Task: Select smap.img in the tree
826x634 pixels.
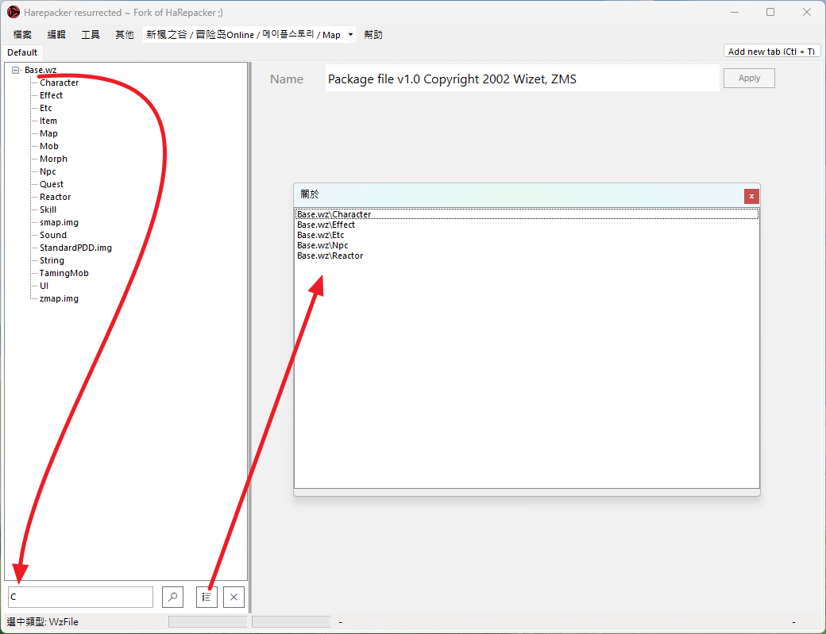Action: click(59, 222)
